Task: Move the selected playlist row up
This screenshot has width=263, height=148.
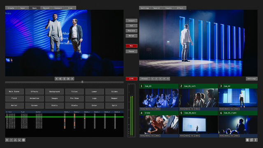Action: [15, 140]
